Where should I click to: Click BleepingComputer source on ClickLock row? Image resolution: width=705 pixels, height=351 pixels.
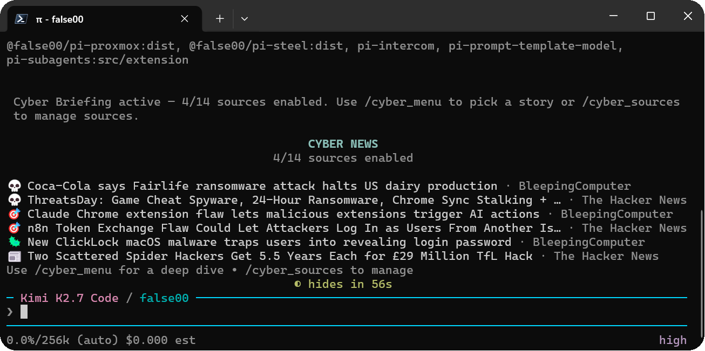[589, 242]
